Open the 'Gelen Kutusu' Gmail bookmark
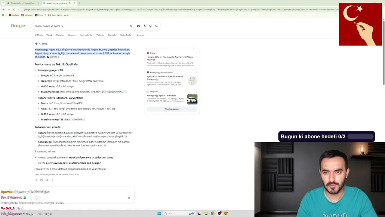The height and width of the screenshot is (217, 385). coord(59,15)
